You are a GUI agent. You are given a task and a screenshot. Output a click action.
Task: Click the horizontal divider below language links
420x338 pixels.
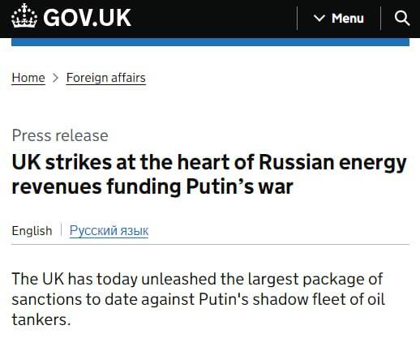point(210,244)
